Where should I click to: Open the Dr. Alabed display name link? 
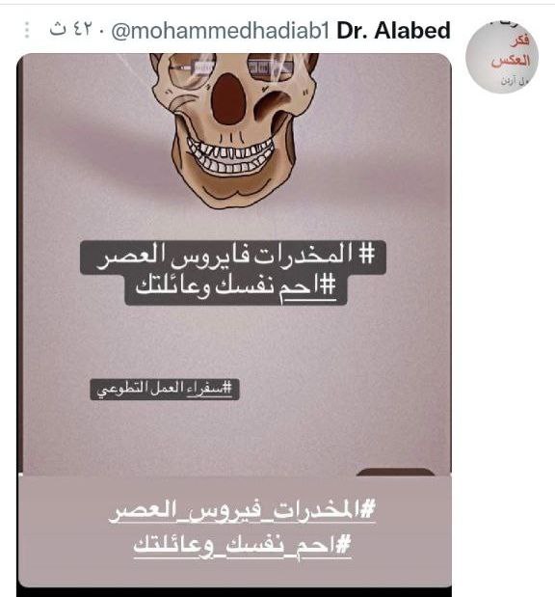click(x=393, y=31)
